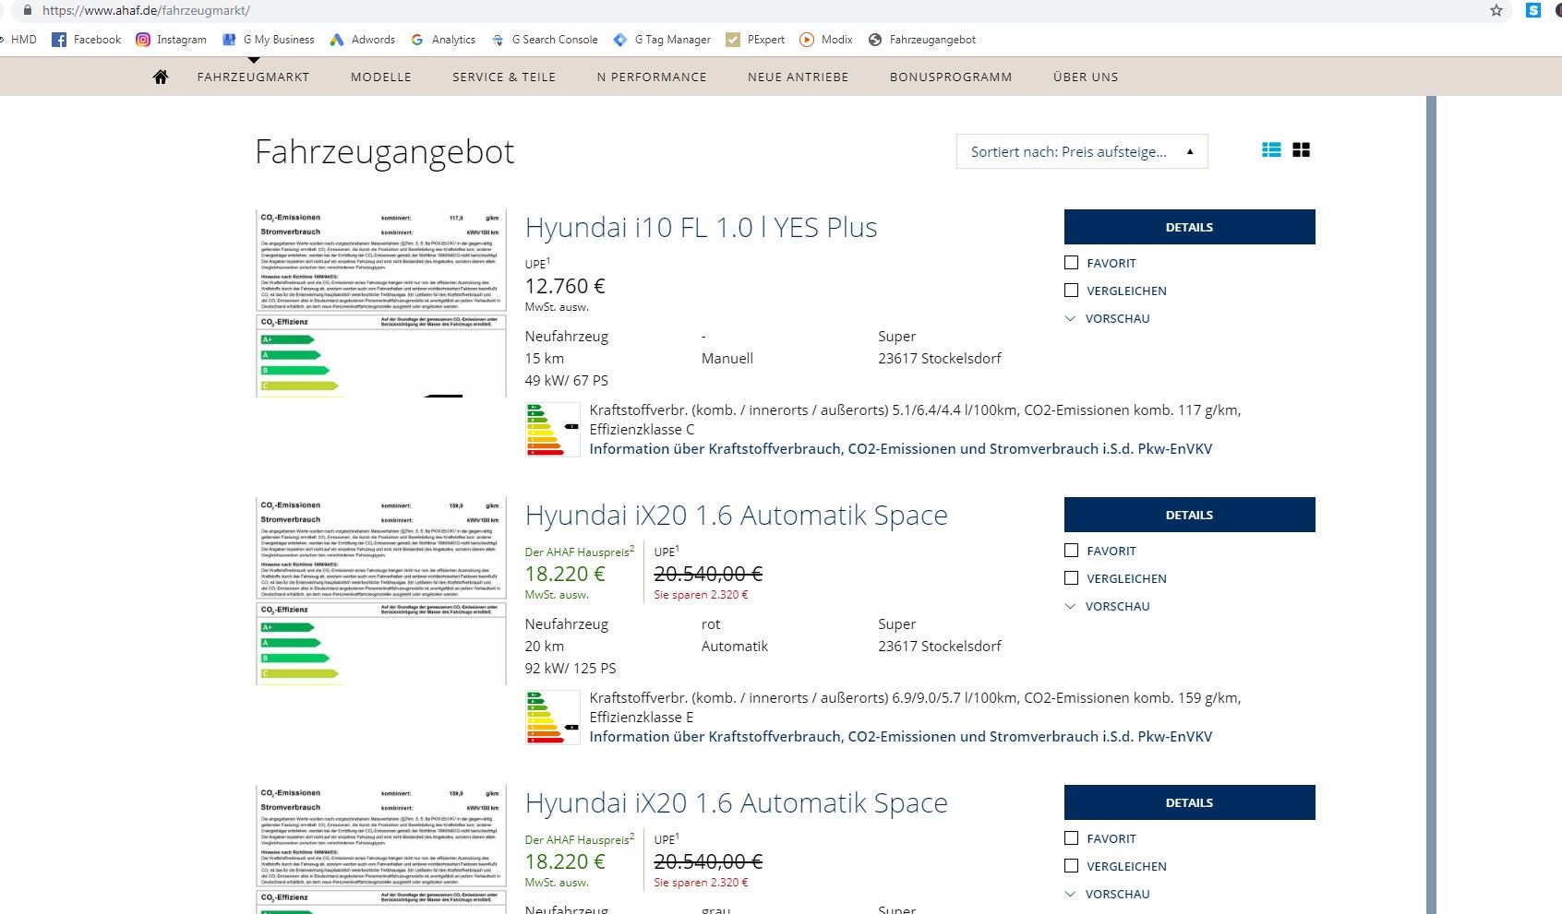The width and height of the screenshot is (1562, 914).
Task: Click Details button for second iX20
Action: click(1189, 802)
